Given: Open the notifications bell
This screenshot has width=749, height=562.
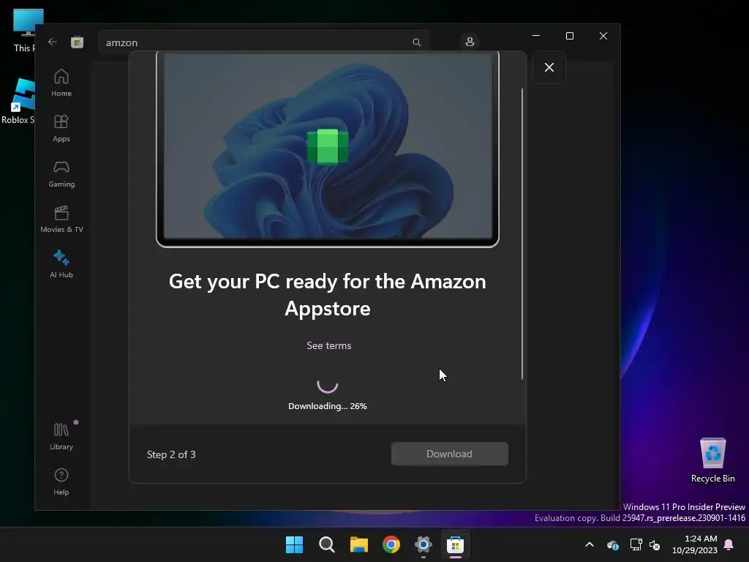Looking at the screenshot, I should pos(729,544).
